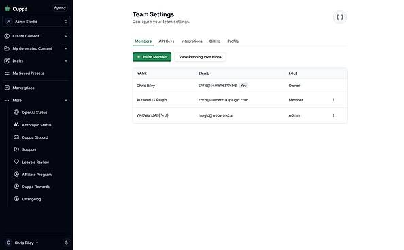Expand the Drafts chevron

66,60
